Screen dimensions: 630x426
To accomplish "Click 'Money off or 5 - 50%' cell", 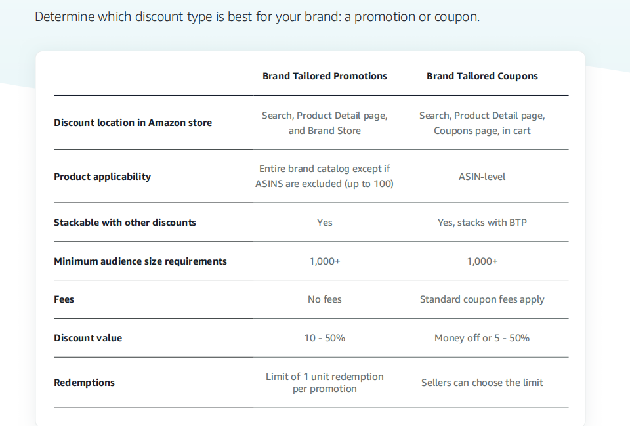I will [482, 338].
